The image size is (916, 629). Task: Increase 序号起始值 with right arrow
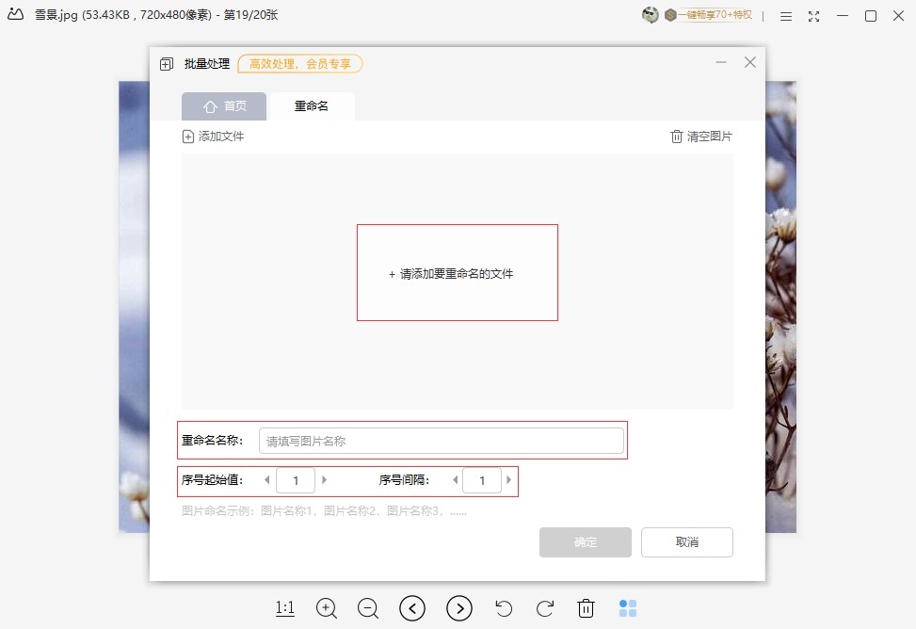(x=325, y=480)
